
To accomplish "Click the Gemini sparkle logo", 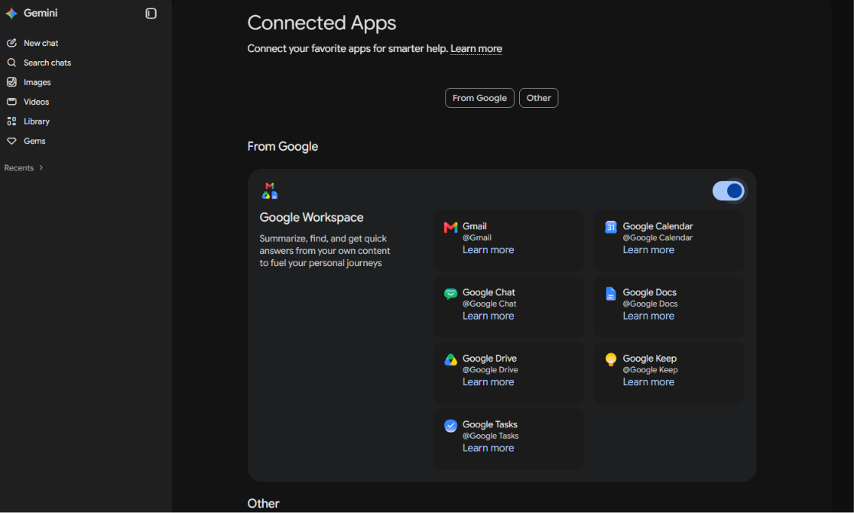I will tap(11, 13).
